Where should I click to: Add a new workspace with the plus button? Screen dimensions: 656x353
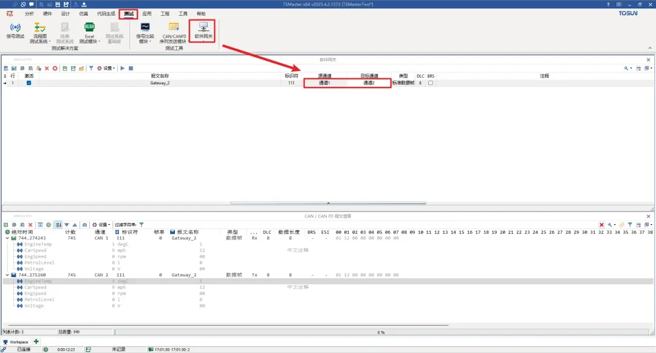36,342
